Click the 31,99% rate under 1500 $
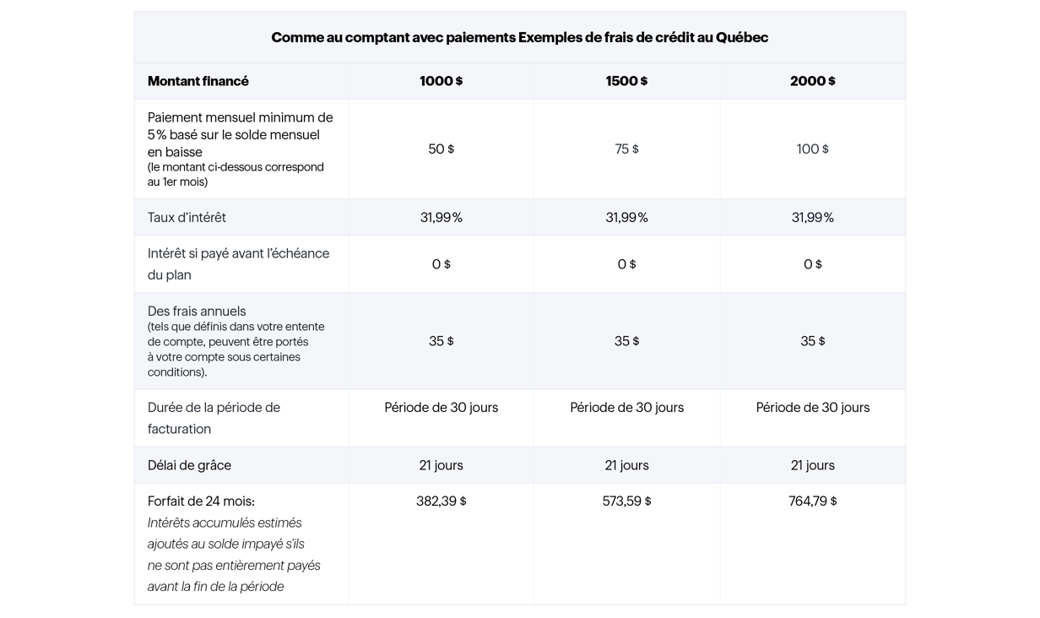This screenshot has height=618, width=1040. [626, 218]
